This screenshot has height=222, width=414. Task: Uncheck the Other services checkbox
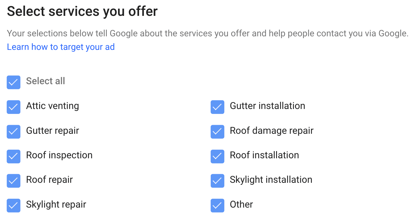[217, 206]
